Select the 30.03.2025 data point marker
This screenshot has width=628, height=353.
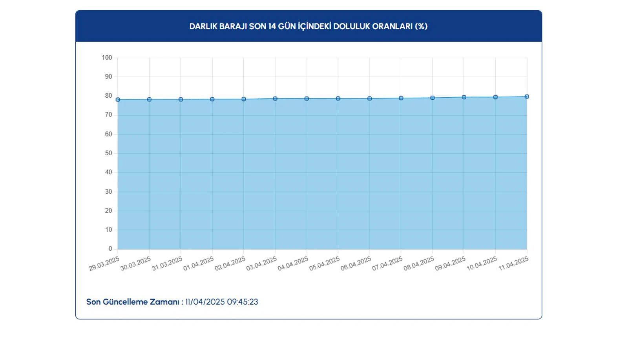pyautogui.click(x=149, y=99)
